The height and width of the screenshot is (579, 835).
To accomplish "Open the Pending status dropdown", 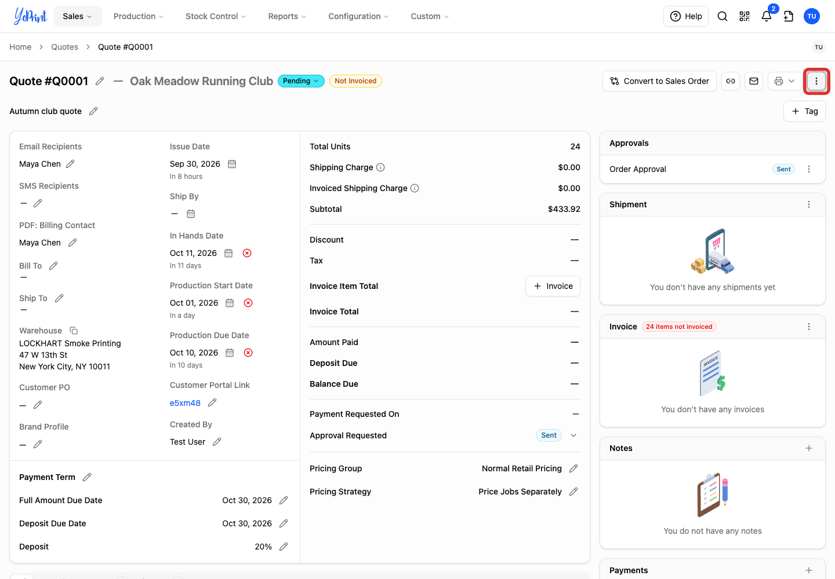I will coord(302,81).
